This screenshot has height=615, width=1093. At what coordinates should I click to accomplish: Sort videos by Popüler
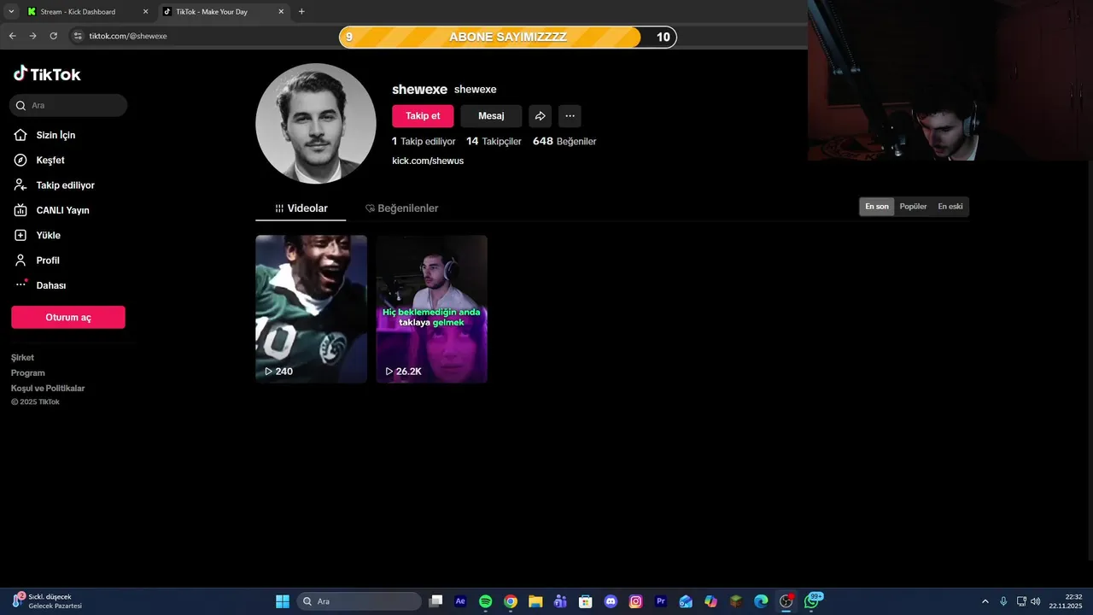pyautogui.click(x=913, y=207)
